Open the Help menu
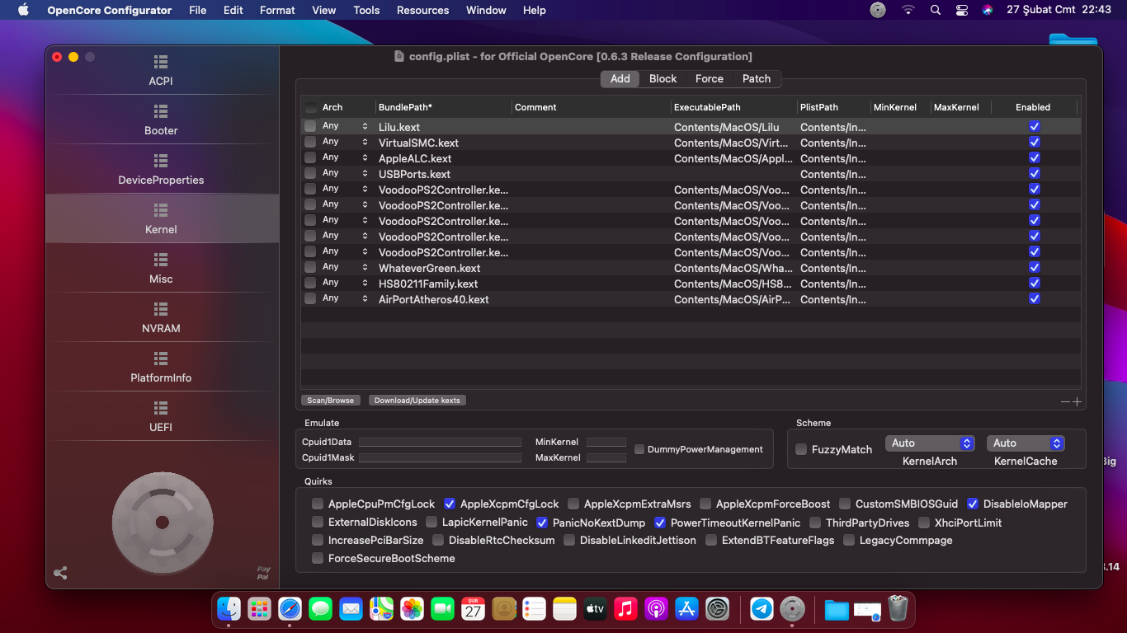The image size is (1127, 633). pyautogui.click(x=535, y=10)
